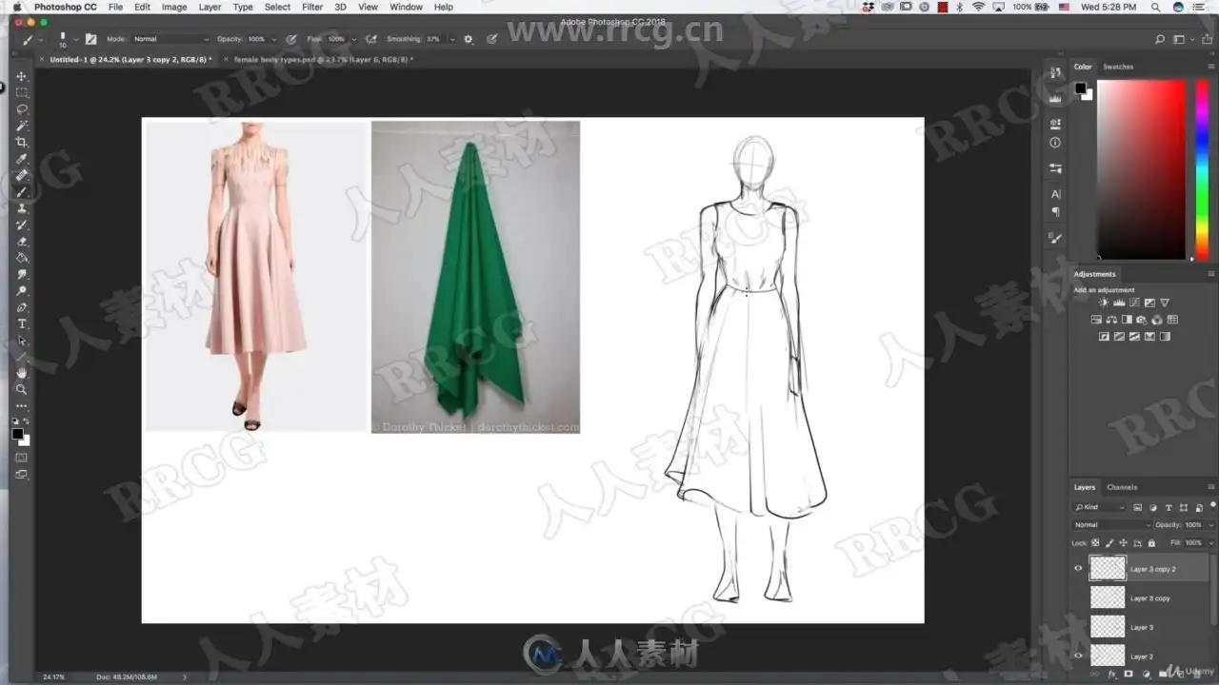
Task: Select the Path Selection tool
Action: [21, 341]
